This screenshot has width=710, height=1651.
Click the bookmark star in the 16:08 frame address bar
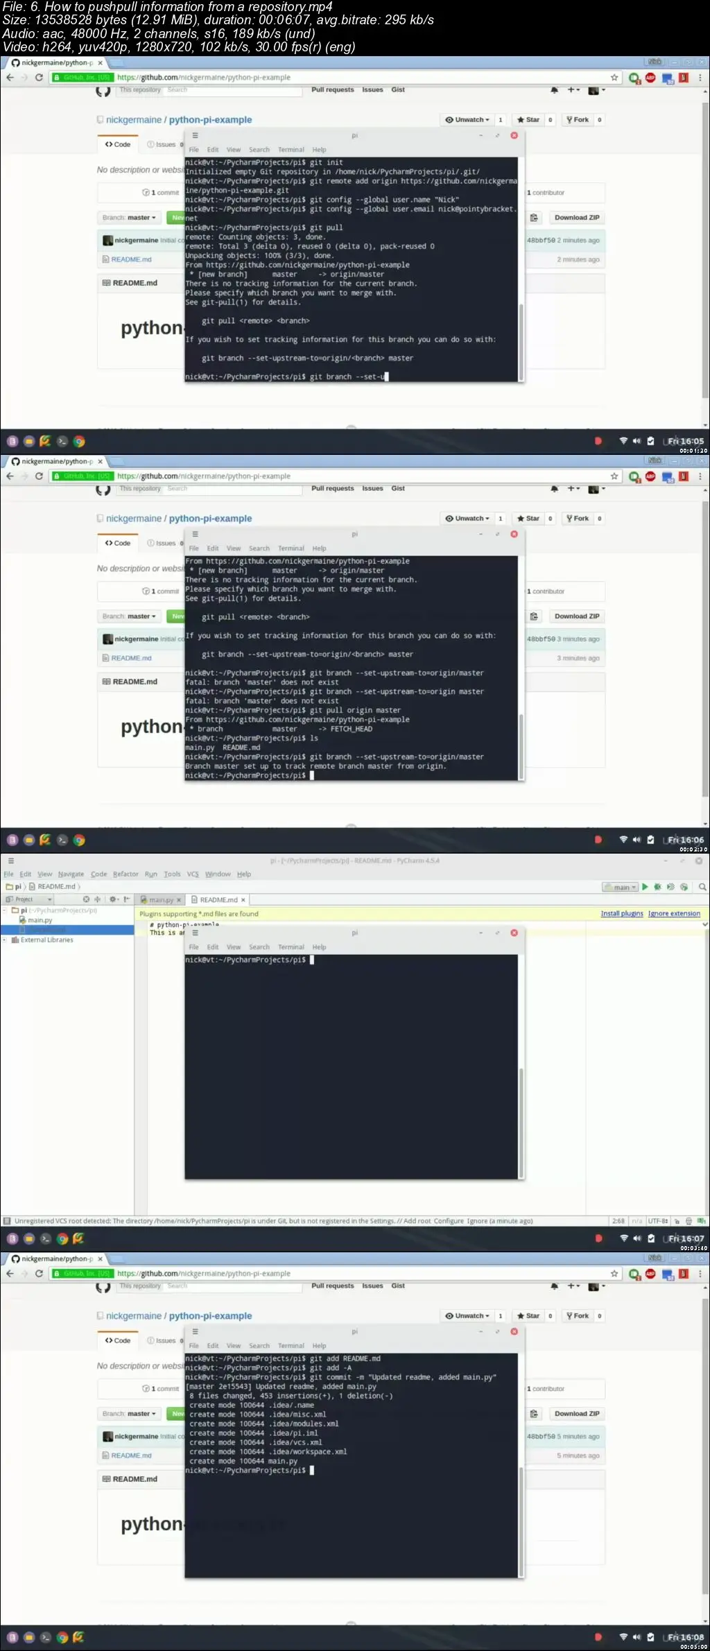click(x=614, y=1274)
